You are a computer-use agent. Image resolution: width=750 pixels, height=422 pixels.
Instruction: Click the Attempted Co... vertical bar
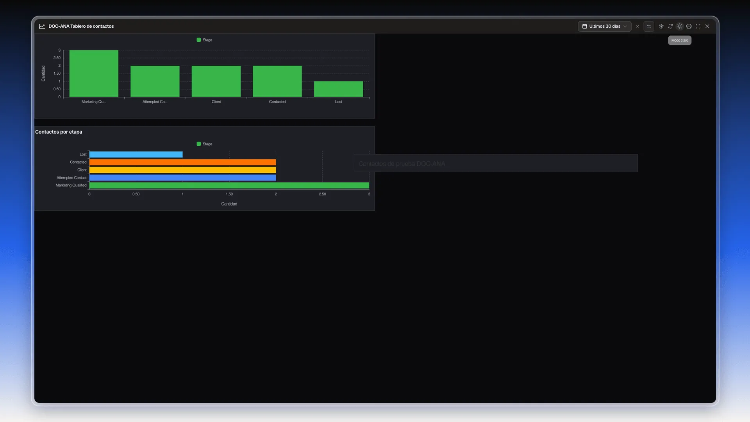pyautogui.click(x=155, y=81)
